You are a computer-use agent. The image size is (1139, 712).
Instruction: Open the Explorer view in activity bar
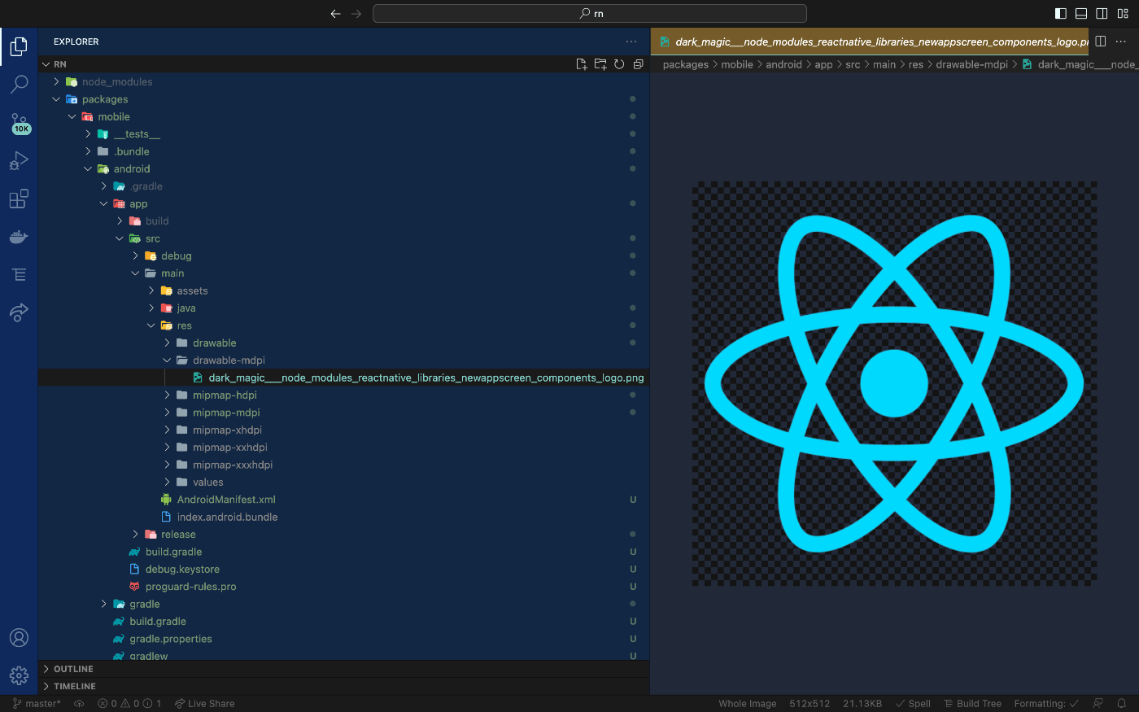pyautogui.click(x=19, y=46)
